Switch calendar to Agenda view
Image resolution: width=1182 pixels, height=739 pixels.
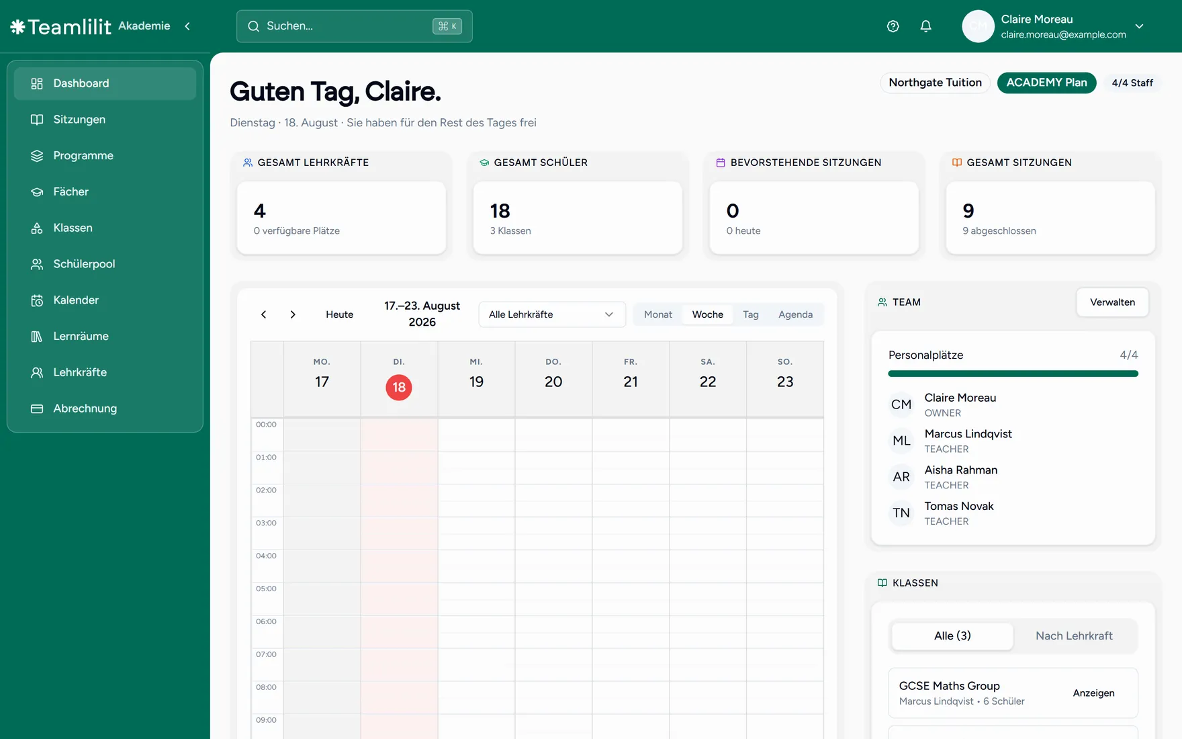click(796, 314)
